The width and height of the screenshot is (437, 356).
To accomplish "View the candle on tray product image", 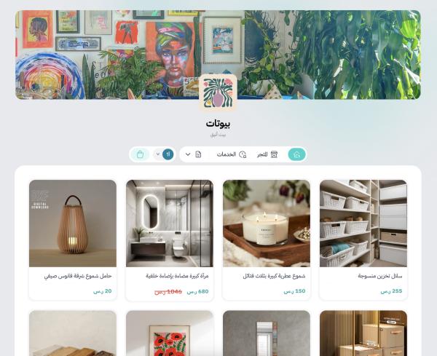I will coord(267,224).
